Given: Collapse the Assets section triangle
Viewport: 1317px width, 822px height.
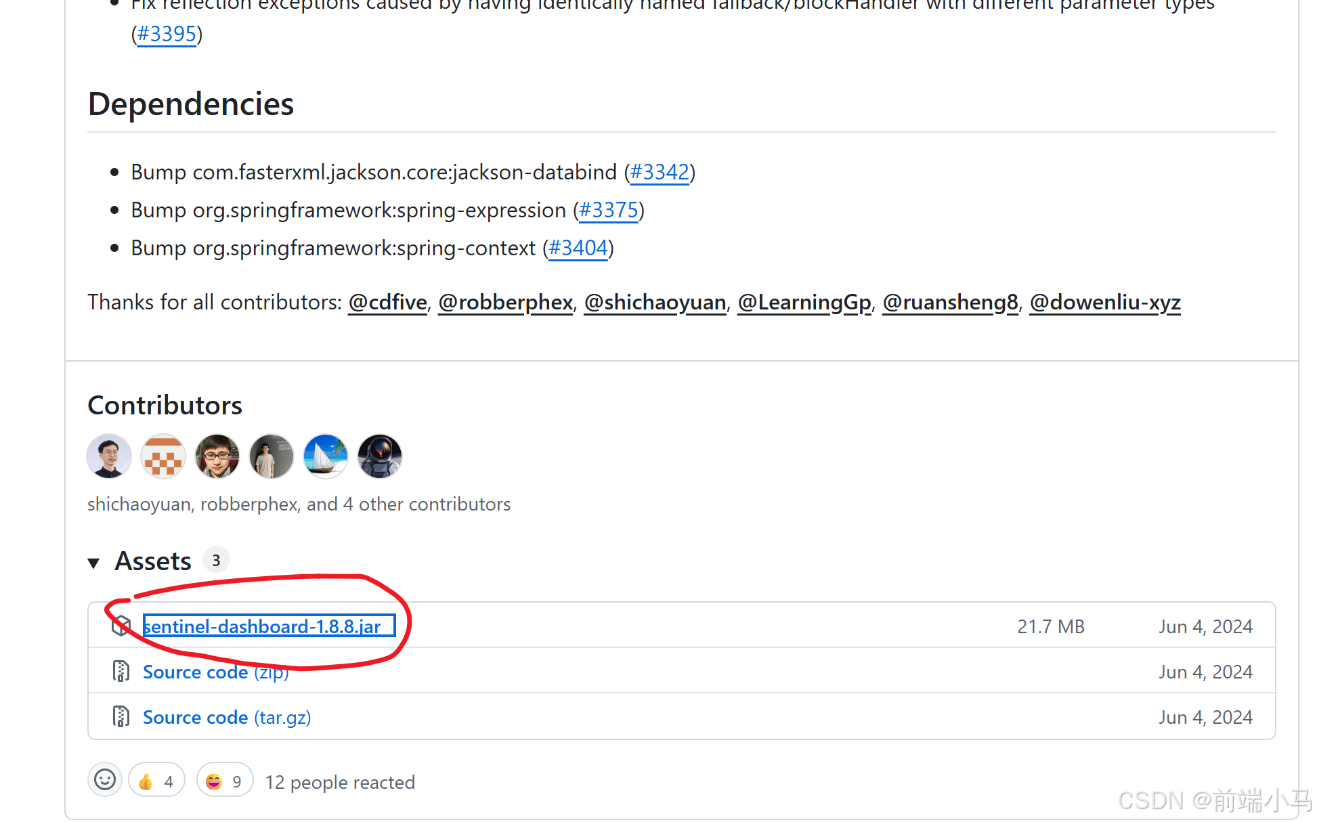Looking at the screenshot, I should (x=94, y=562).
